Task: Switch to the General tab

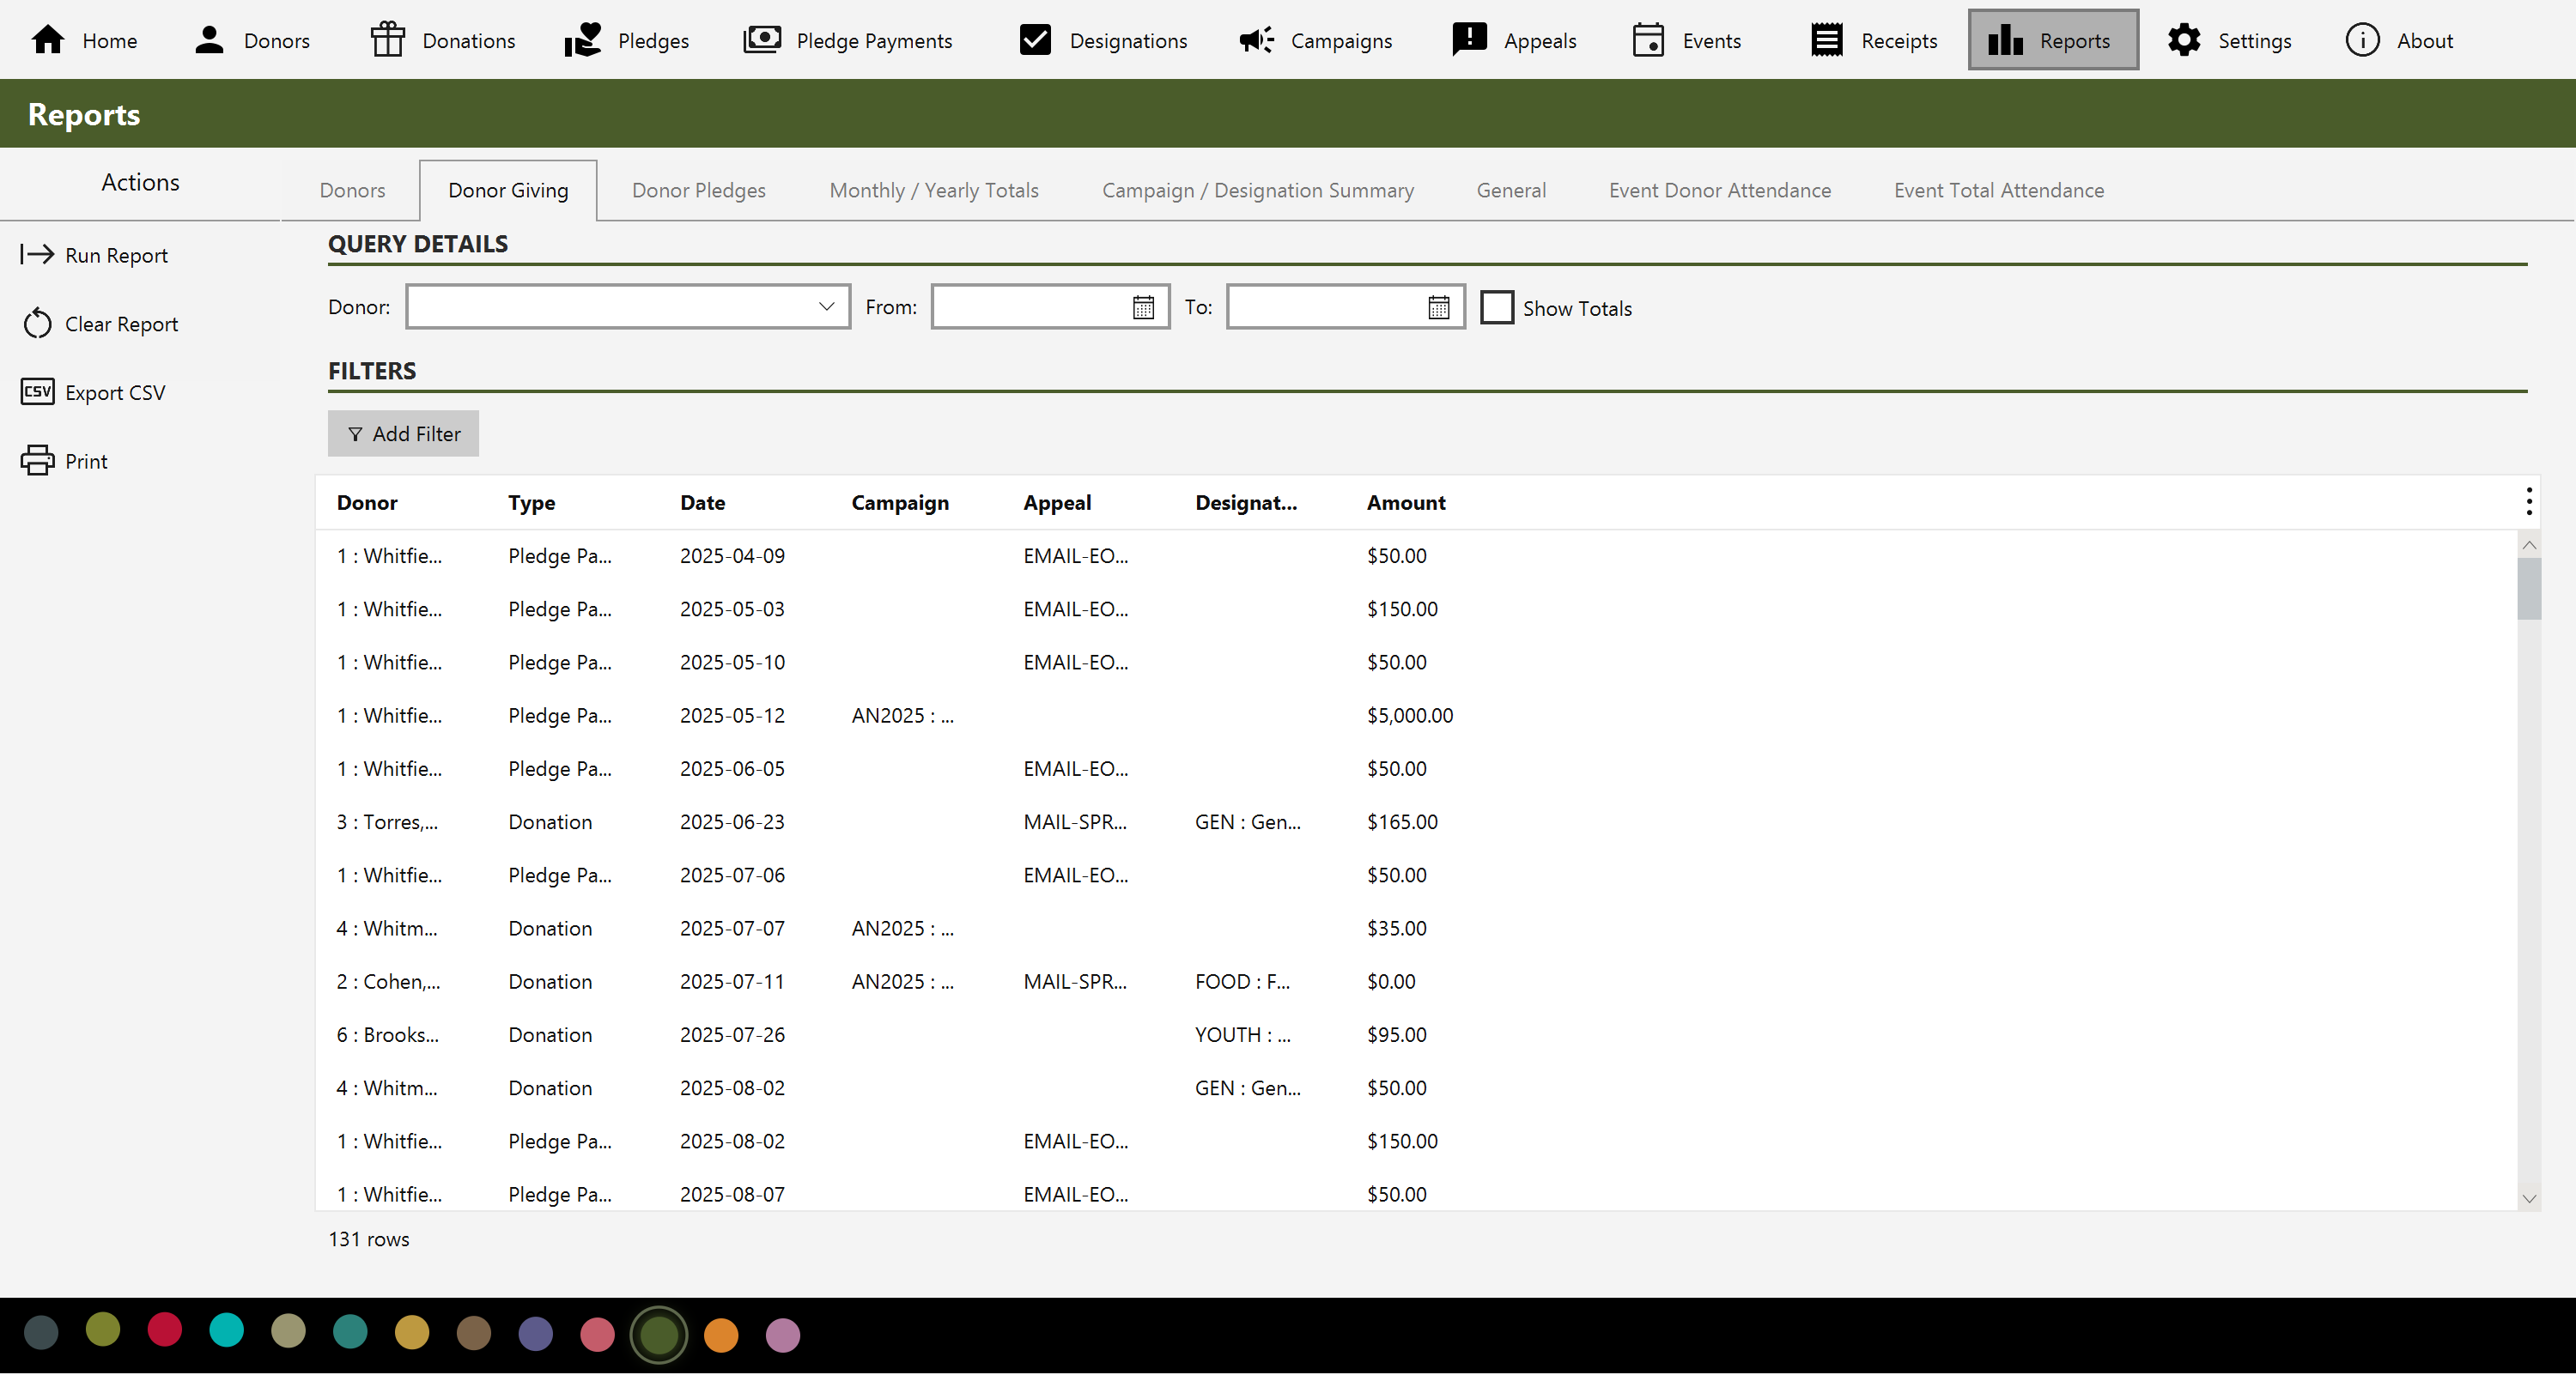Action: (x=1511, y=190)
